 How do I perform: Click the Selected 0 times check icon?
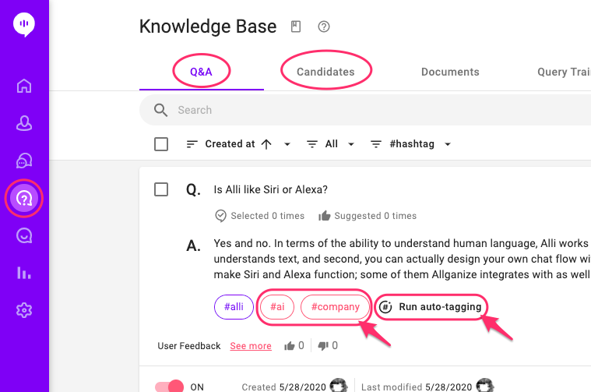[220, 216]
